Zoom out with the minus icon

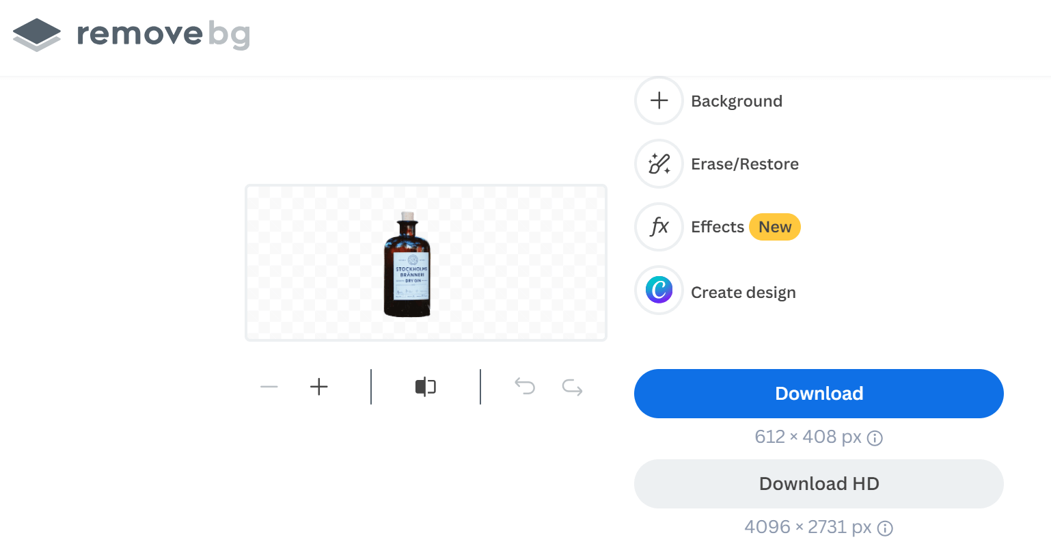coord(269,387)
